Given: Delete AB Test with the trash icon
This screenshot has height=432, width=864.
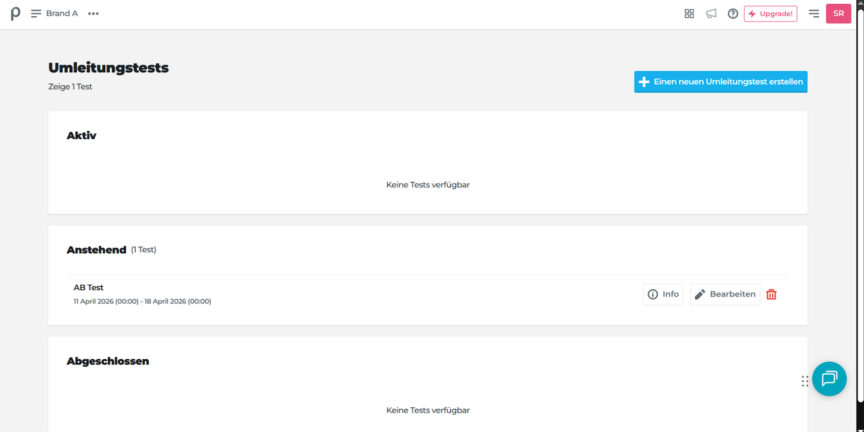Looking at the screenshot, I should [771, 294].
